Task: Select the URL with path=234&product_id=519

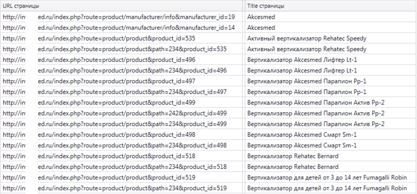Action: pyautogui.click(x=132, y=188)
